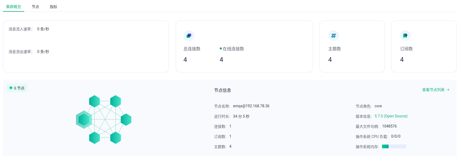Click the green dot beside 在线连接数

(221, 48)
